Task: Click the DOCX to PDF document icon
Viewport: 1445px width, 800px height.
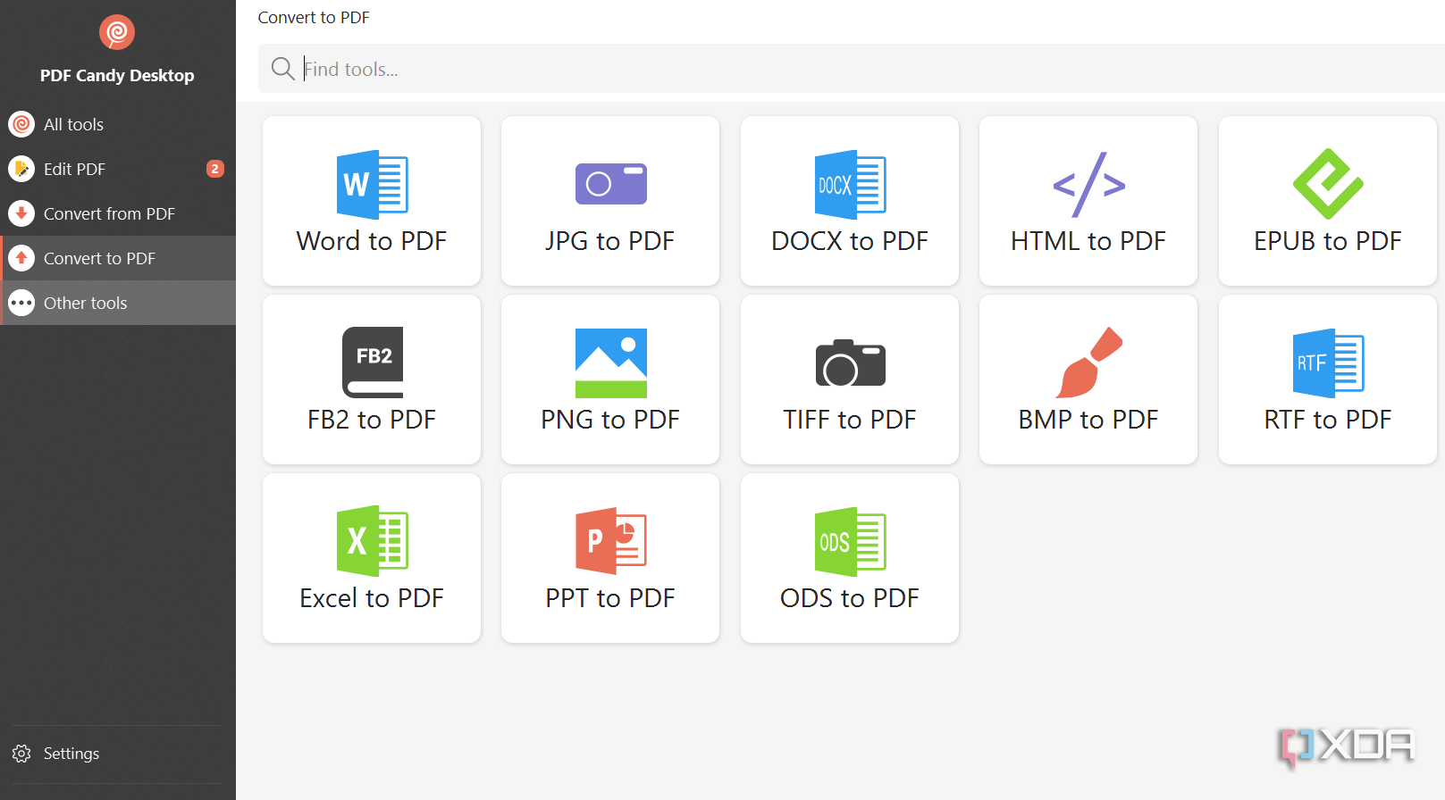Action: point(850,184)
